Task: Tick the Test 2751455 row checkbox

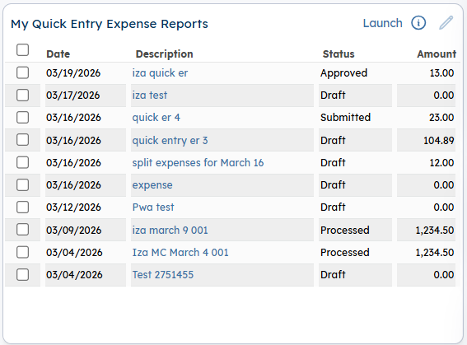Action: [22, 274]
